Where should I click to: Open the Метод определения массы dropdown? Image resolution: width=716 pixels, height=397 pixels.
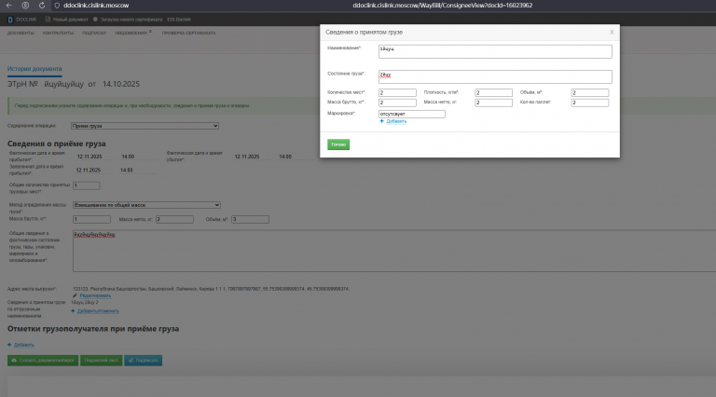pyautogui.click(x=146, y=205)
